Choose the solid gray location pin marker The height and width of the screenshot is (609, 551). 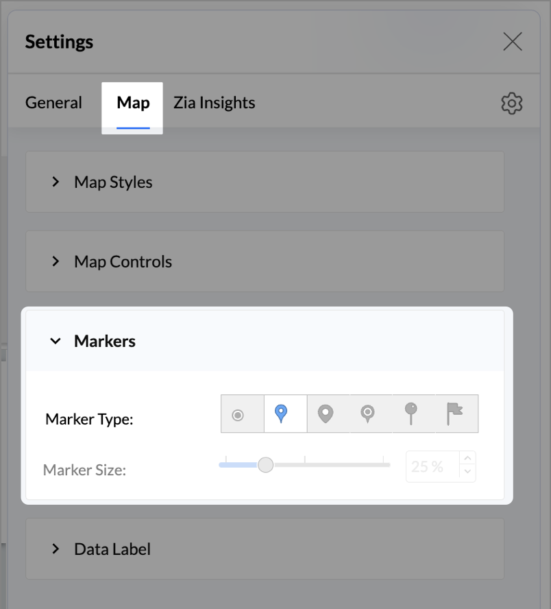click(326, 414)
